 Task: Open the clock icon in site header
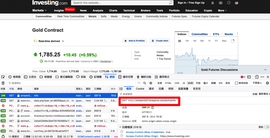229,3
